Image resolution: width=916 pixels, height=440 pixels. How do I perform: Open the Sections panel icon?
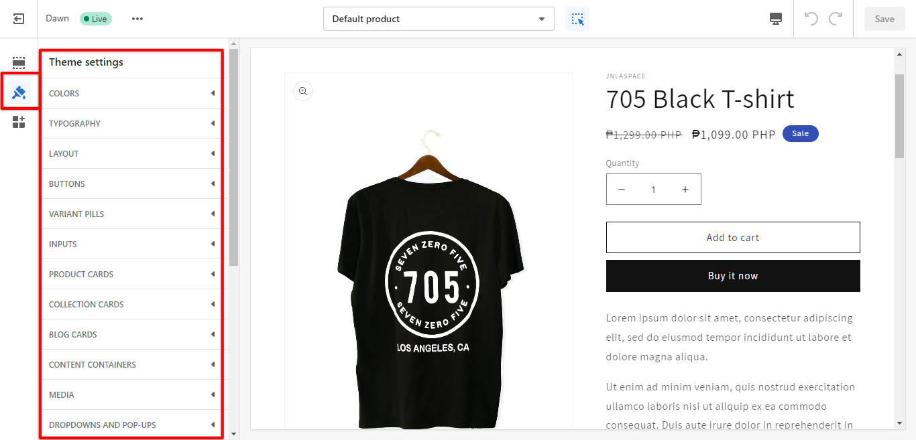[x=19, y=63]
